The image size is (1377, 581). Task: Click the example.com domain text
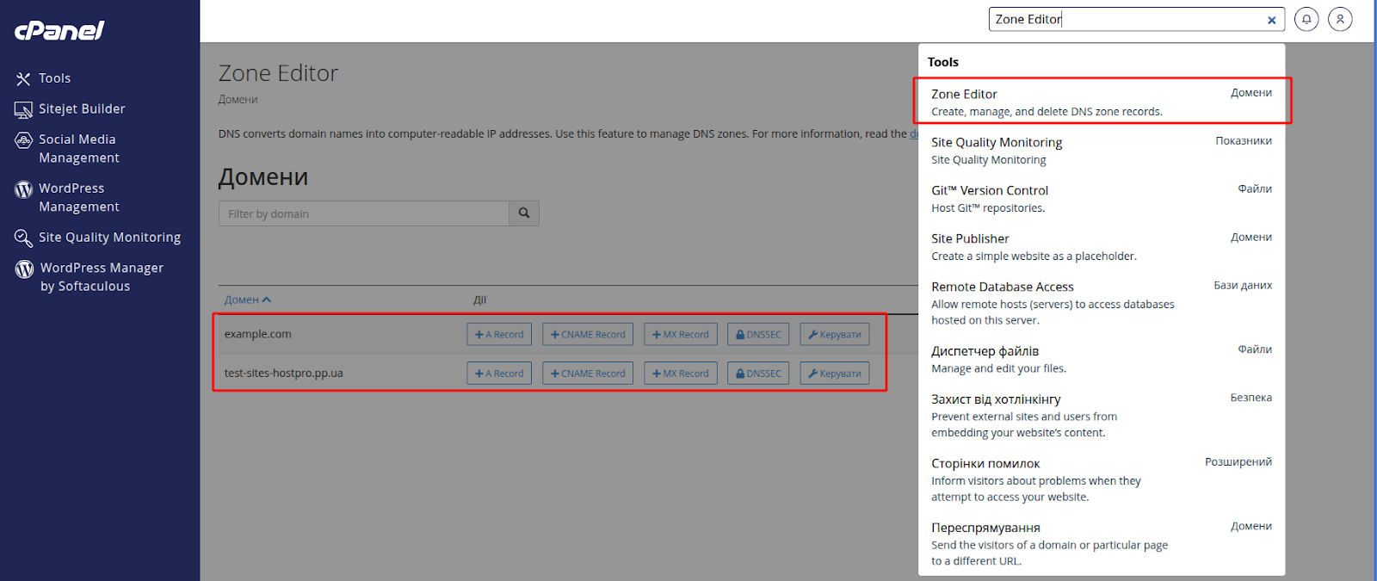point(258,334)
